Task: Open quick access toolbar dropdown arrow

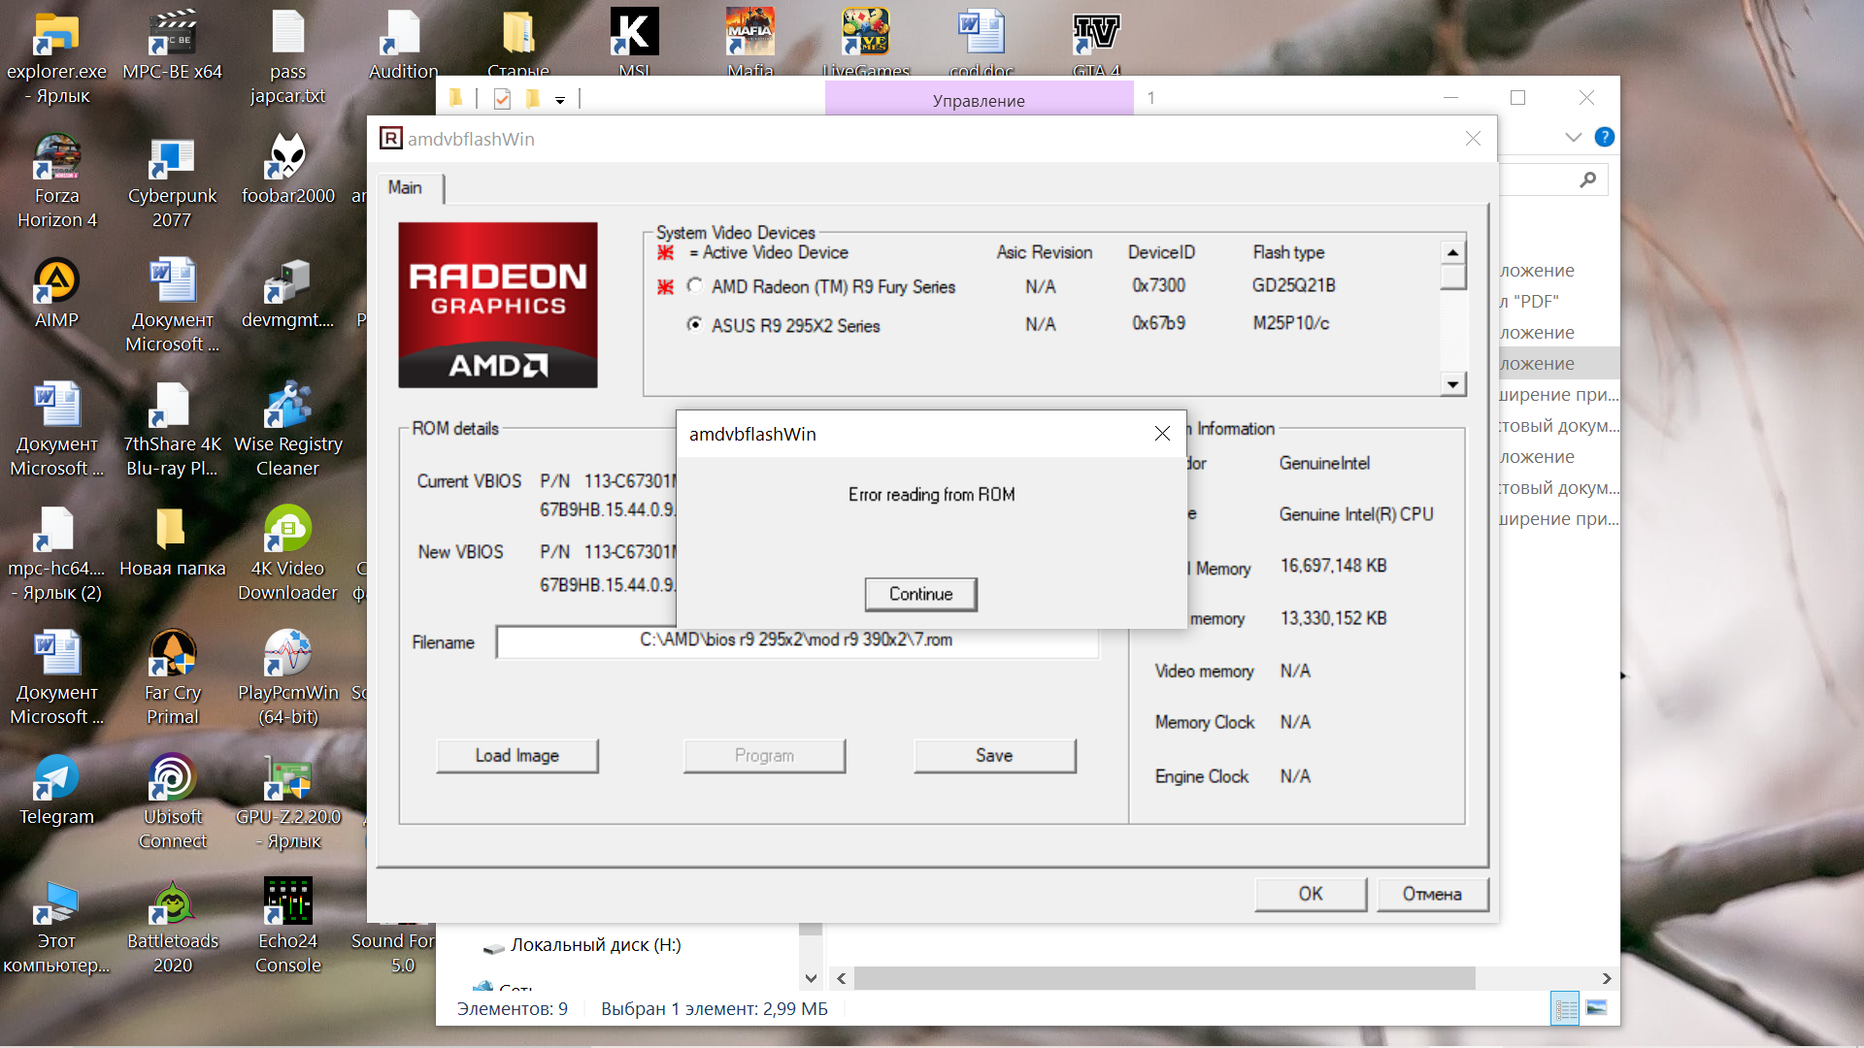Action: pyautogui.click(x=560, y=100)
